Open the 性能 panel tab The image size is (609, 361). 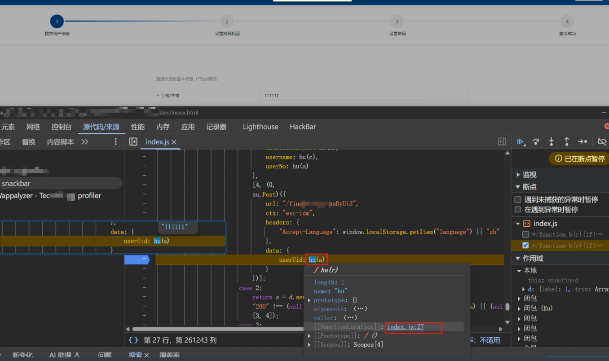[x=138, y=127]
